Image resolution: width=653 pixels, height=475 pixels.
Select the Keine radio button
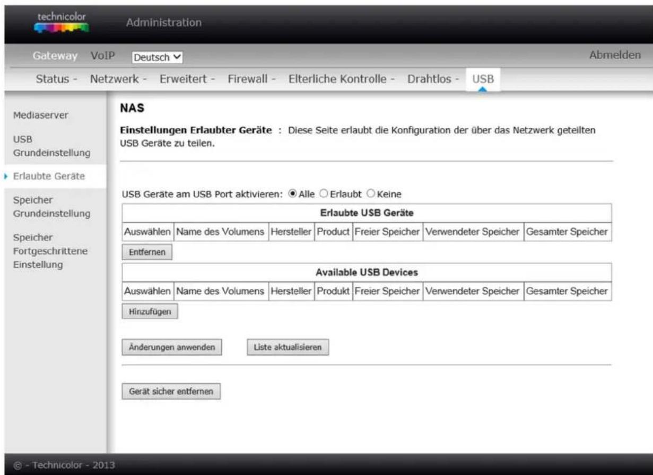[x=371, y=195]
